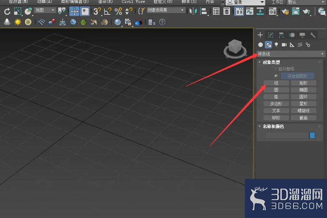Screen dimensions: 327x218
Task: Click the yellow sphere icon
Action: click(28, 22)
